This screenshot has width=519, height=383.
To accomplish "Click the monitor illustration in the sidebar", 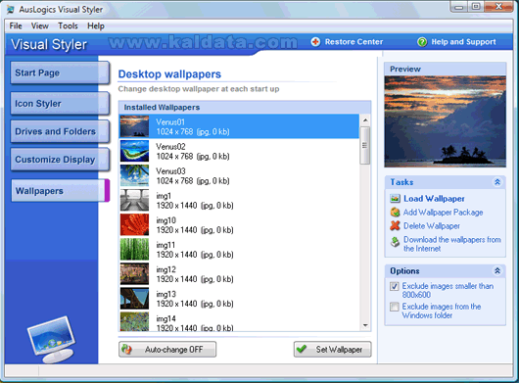I will pos(51,339).
